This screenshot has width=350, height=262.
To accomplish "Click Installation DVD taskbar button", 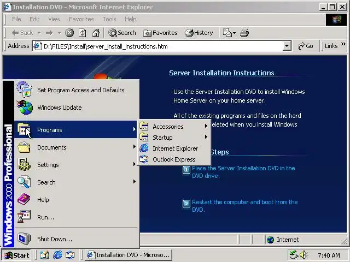I will 129,255.
